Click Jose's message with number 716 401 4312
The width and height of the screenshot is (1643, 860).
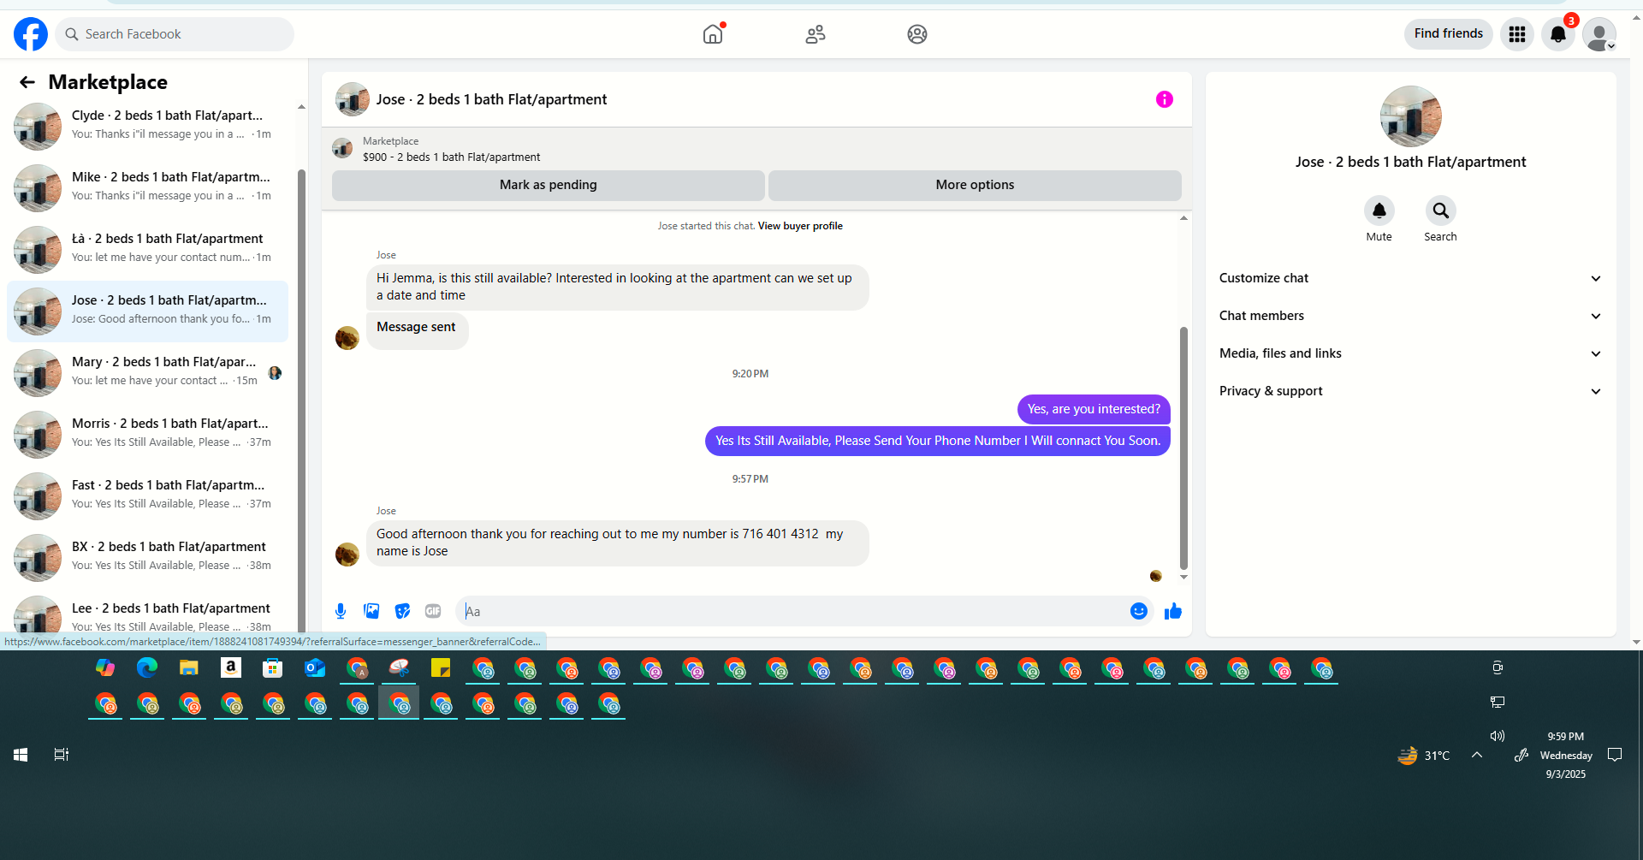[x=617, y=543]
